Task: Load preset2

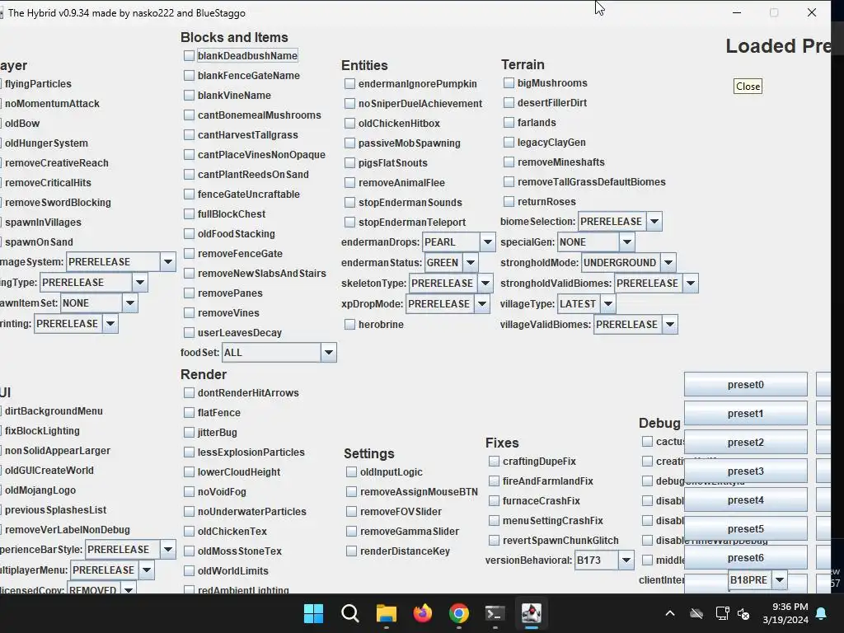Action: [745, 442]
